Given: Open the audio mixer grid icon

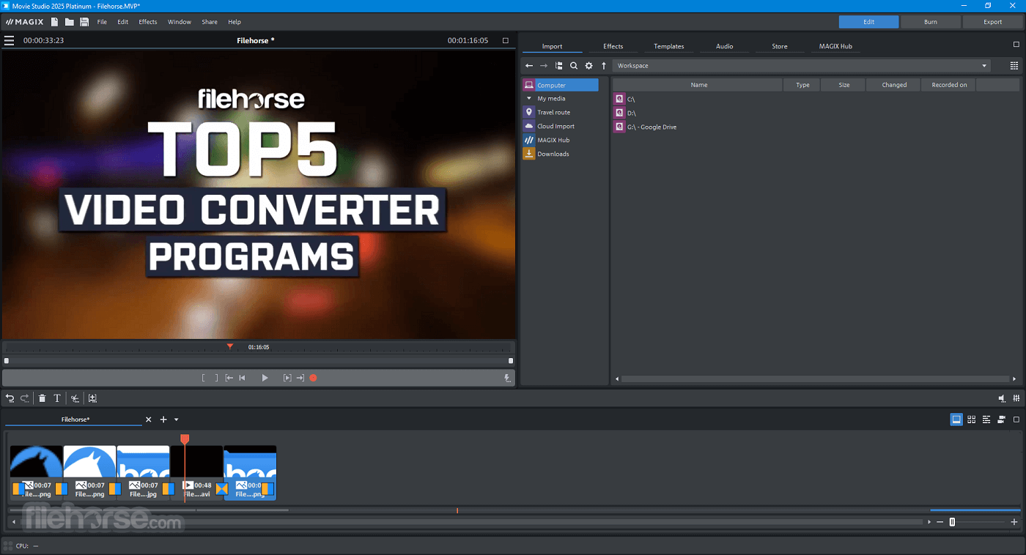Looking at the screenshot, I should pyautogui.click(x=1016, y=398).
